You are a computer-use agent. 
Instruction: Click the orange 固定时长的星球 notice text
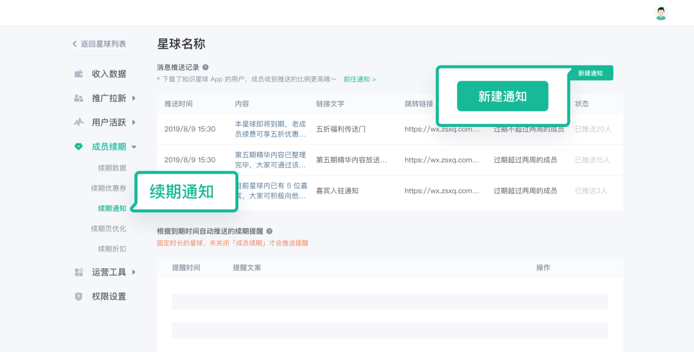tap(233, 243)
